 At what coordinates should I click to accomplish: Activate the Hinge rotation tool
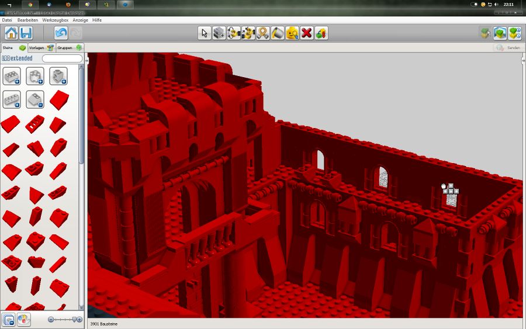(x=233, y=33)
